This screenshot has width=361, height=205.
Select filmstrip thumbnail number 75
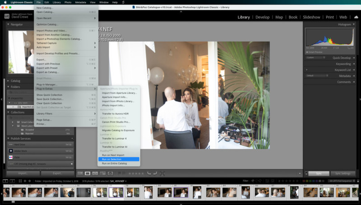coord(83,192)
